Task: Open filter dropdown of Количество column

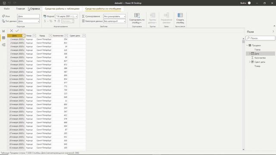Action: tap(66, 36)
